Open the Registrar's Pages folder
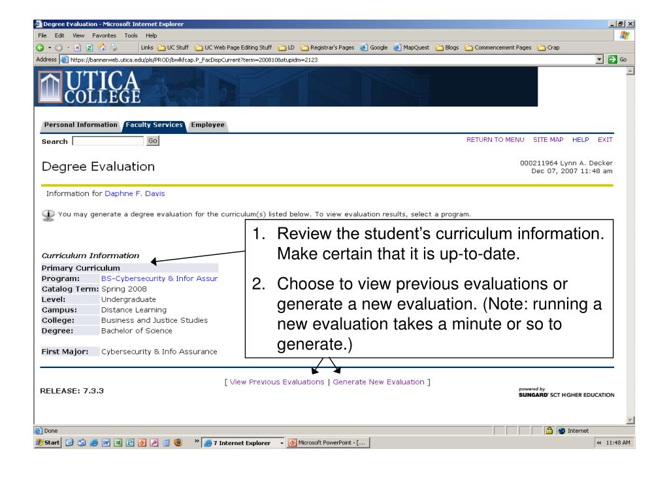Screen dimensions: 669x502 [x=327, y=48]
